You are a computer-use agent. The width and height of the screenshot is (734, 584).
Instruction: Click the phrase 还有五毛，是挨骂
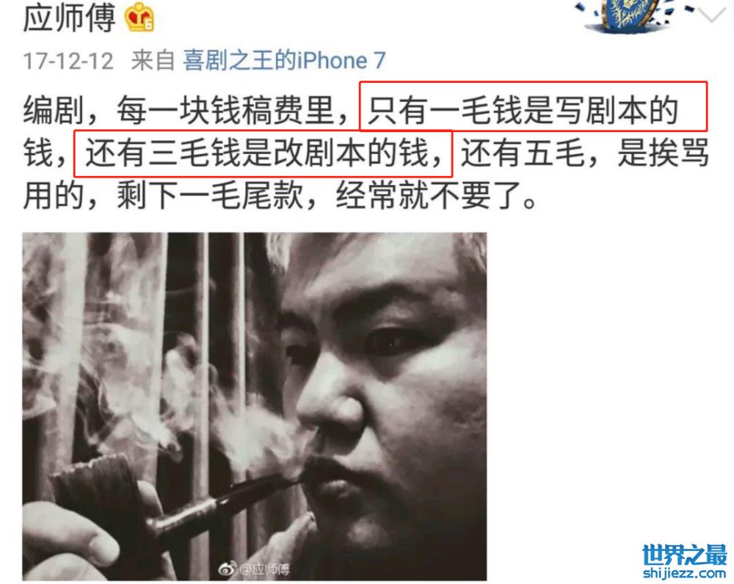click(585, 153)
